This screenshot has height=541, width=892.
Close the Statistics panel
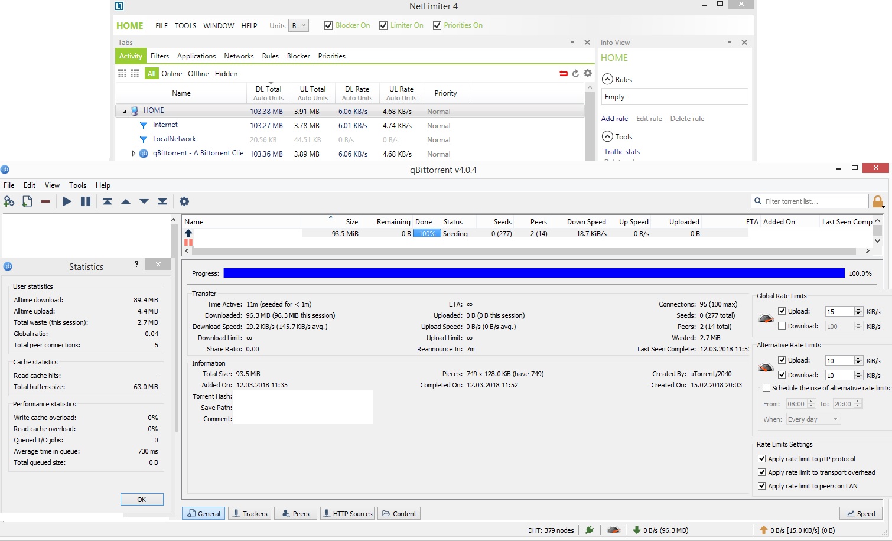click(x=158, y=264)
